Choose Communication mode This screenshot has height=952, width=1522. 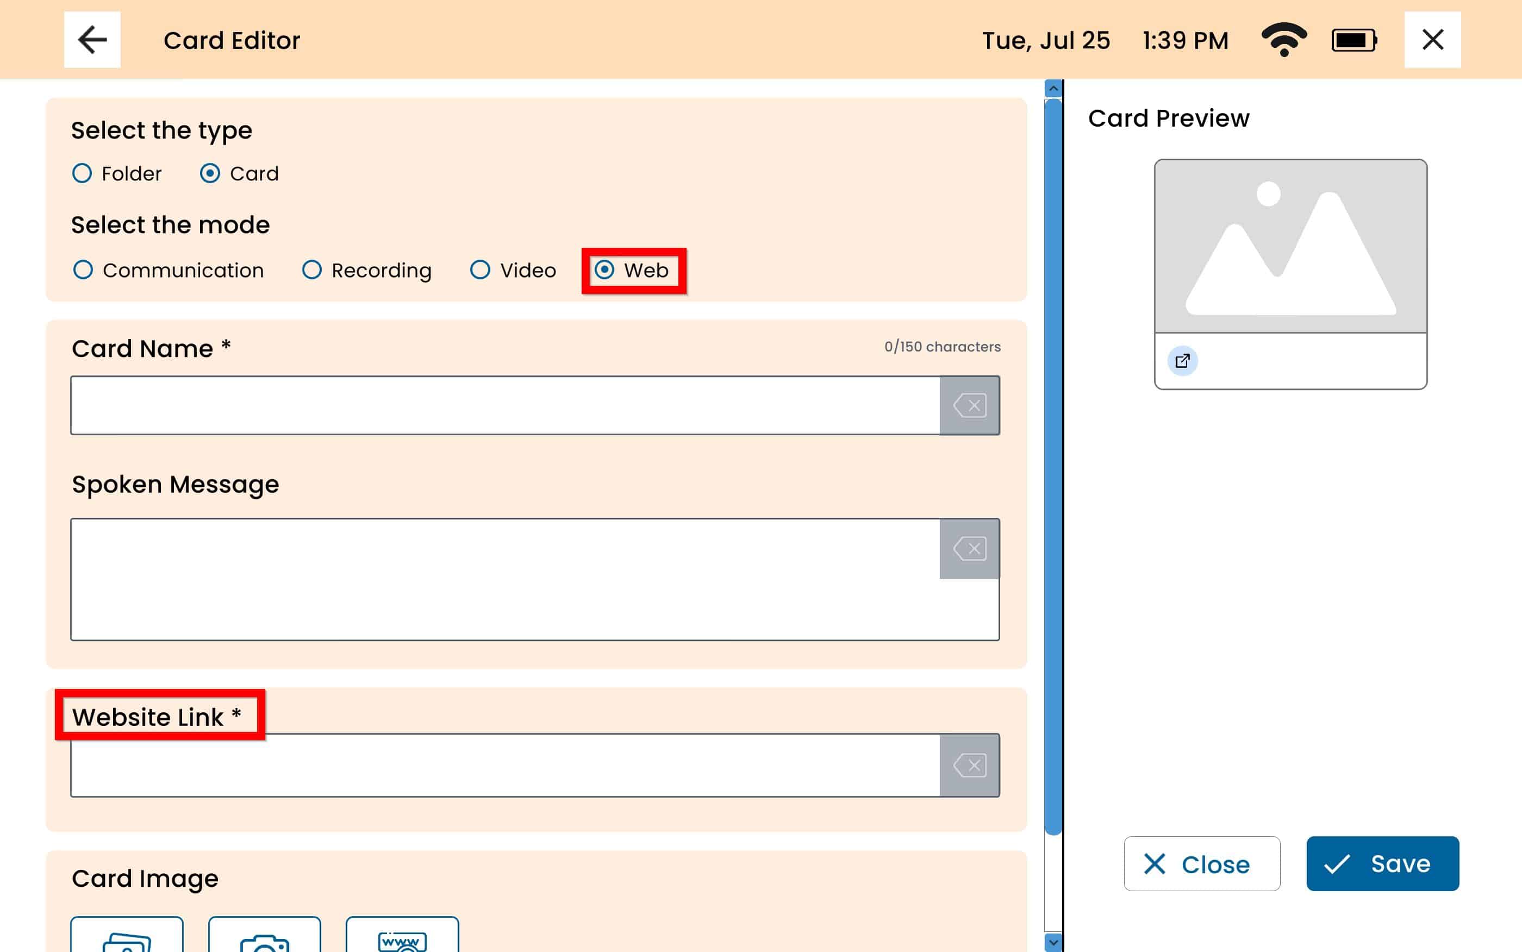[83, 270]
